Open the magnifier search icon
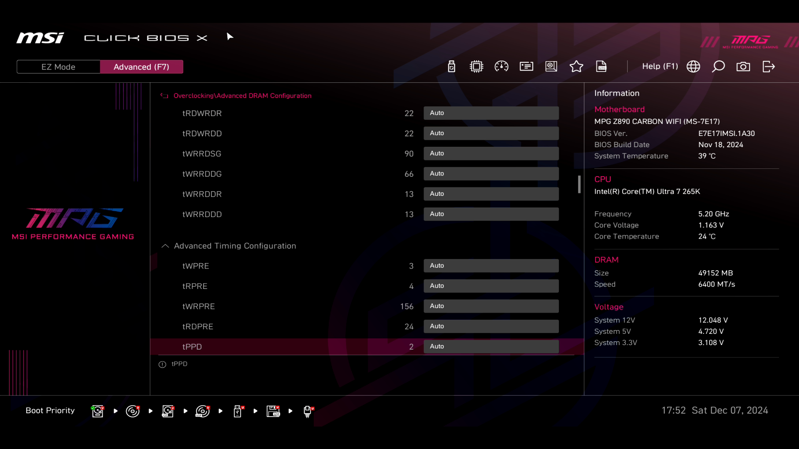Viewport: 799px width, 449px height. click(x=718, y=67)
